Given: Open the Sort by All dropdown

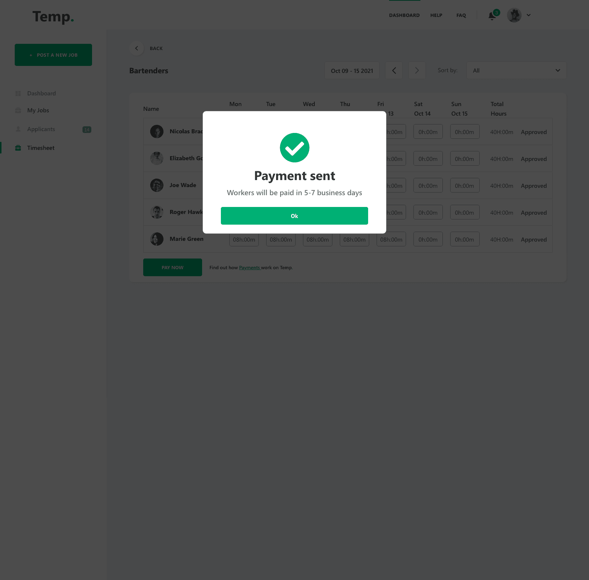Looking at the screenshot, I should (516, 70).
